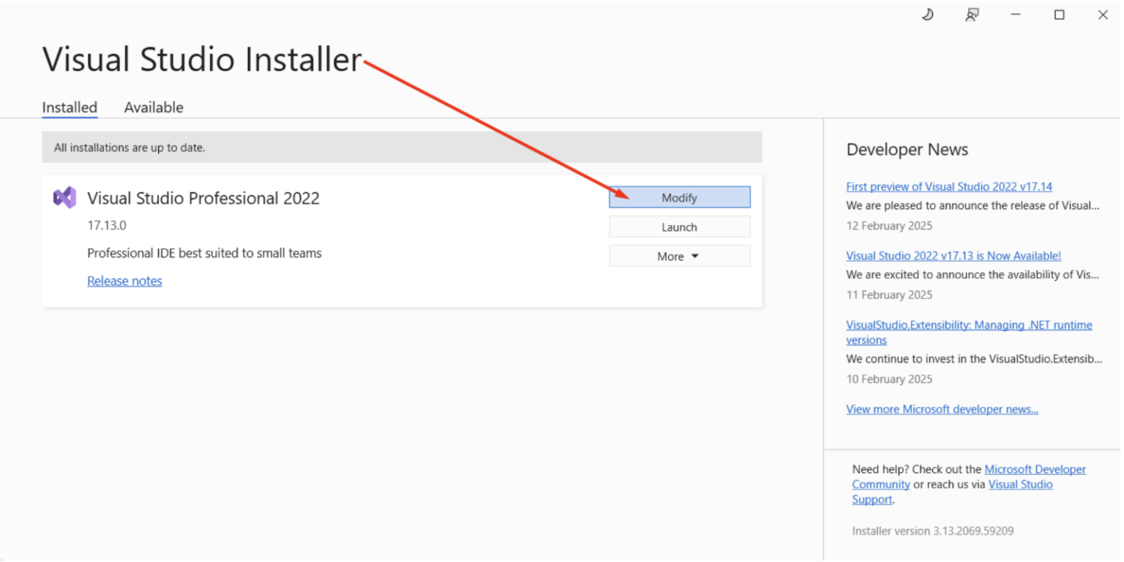This screenshot has height=562, width=1124.
Task: Click the Installer version number text
Action: (x=932, y=531)
